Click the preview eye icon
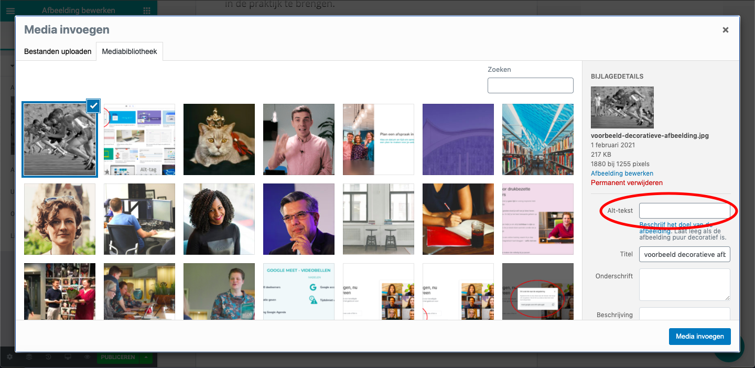This screenshot has width=755, height=368. 87,357
